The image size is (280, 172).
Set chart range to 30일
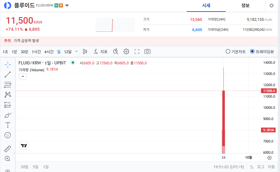25,167
